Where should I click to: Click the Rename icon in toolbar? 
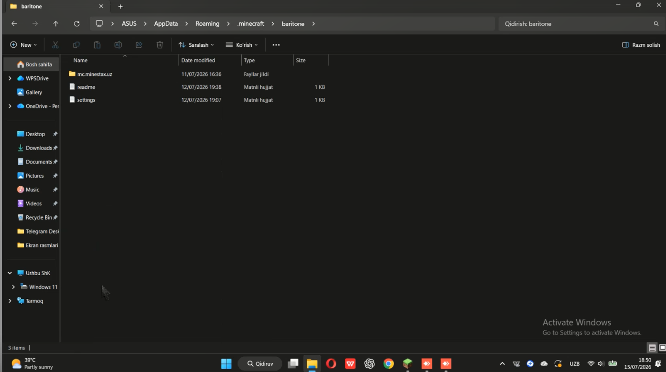pyautogui.click(x=118, y=45)
